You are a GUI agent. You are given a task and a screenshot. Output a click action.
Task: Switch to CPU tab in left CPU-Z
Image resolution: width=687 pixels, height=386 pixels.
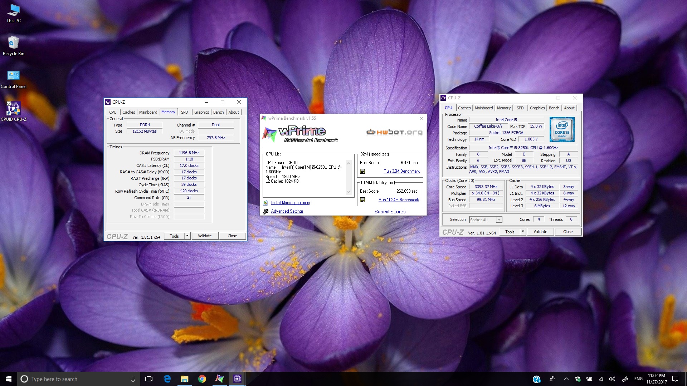click(113, 112)
